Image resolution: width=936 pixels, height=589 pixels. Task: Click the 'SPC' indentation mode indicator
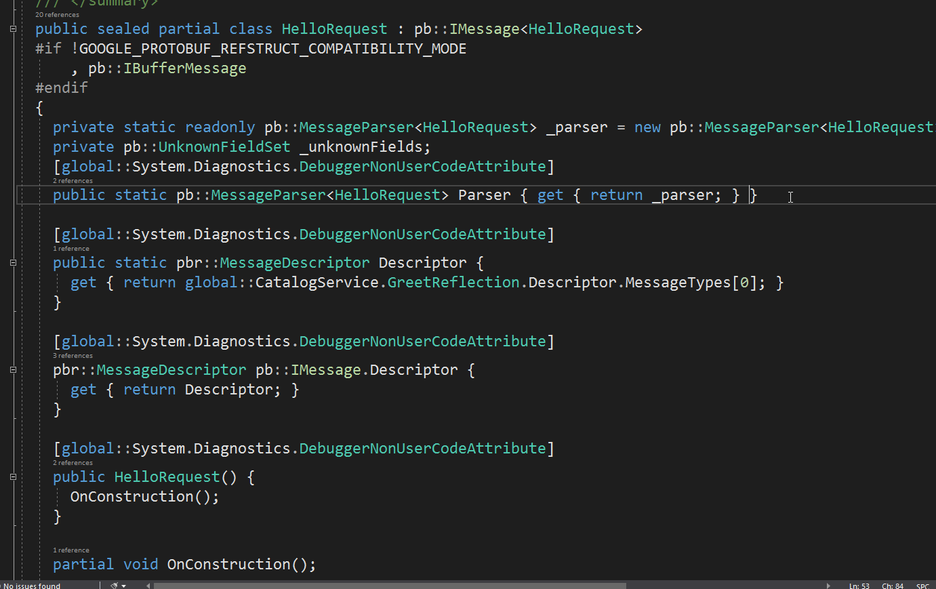(924, 585)
